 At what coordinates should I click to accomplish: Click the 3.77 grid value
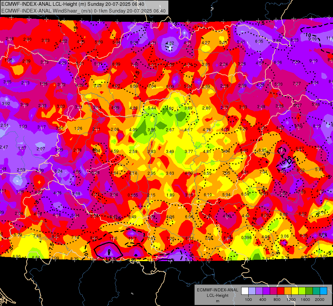pos(188,152)
